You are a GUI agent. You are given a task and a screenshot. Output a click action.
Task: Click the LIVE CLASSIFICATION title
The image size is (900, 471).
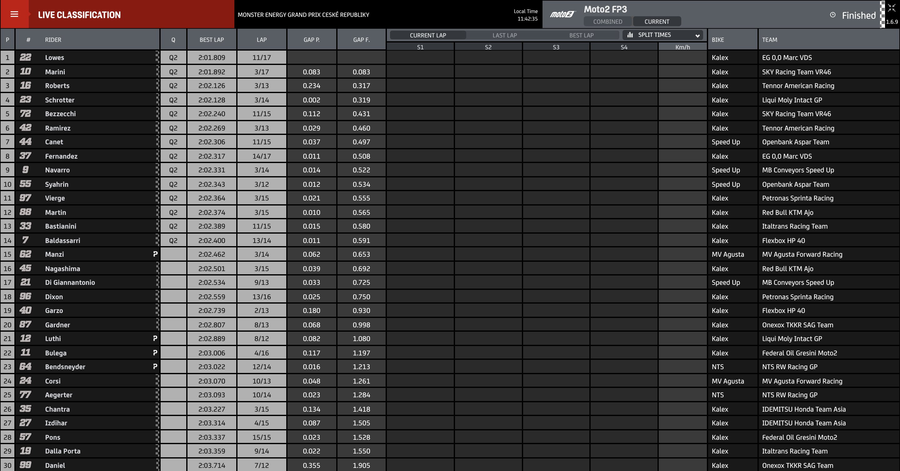click(79, 15)
